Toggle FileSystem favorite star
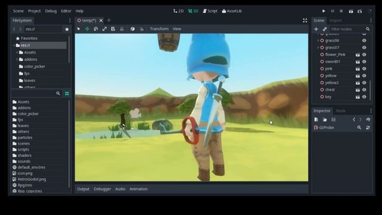 pyautogui.click(x=67, y=29)
